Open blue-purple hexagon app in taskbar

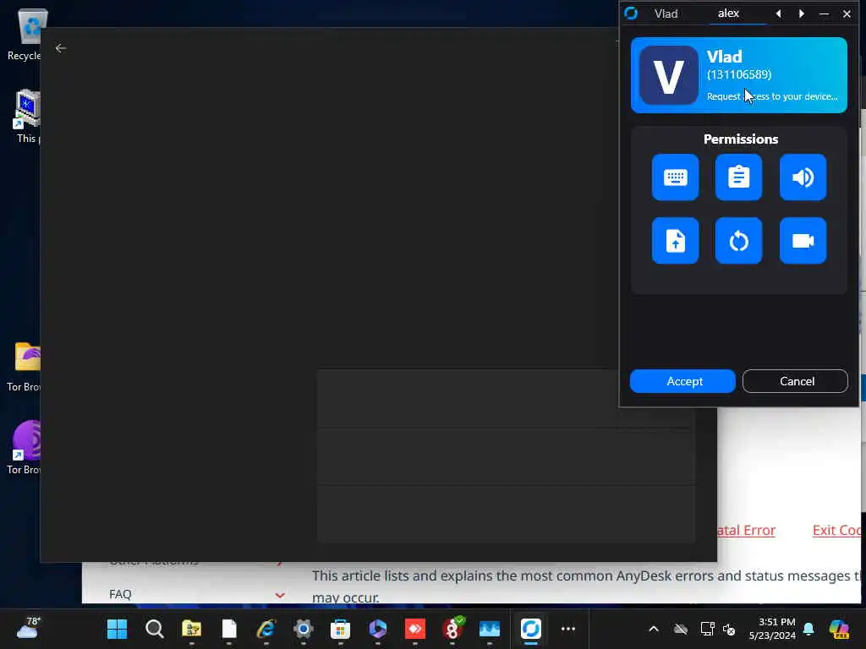point(378,629)
